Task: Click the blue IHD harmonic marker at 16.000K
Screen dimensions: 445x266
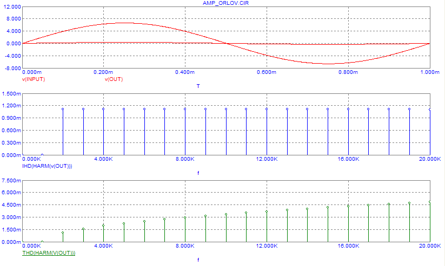Action: [348, 109]
